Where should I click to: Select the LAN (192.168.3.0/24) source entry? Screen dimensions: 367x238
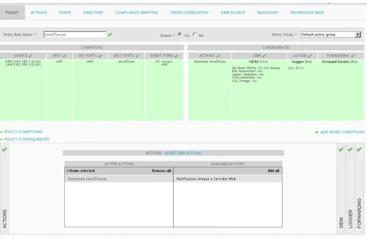point(23,65)
